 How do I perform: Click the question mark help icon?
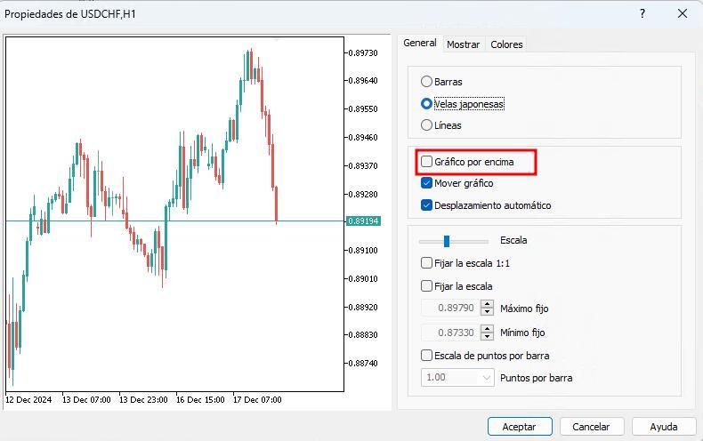pos(642,14)
